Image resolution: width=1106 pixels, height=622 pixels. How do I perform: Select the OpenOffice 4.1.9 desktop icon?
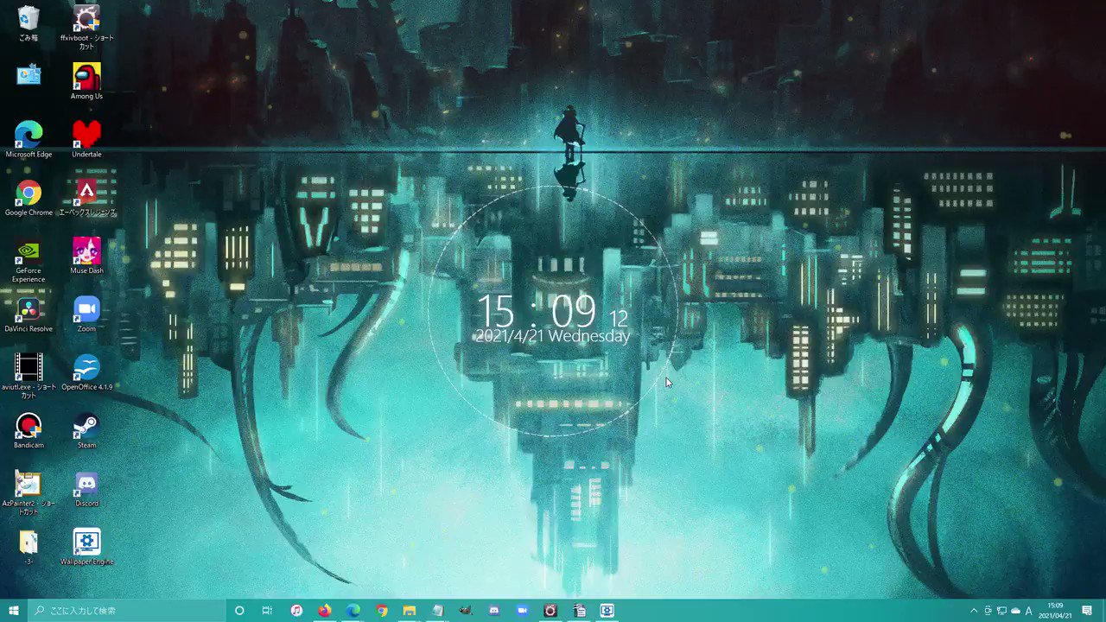coord(86,372)
